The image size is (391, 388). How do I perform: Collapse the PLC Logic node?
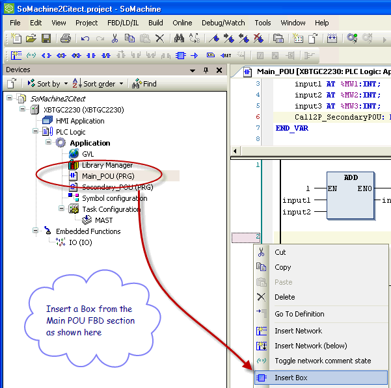(x=35, y=131)
